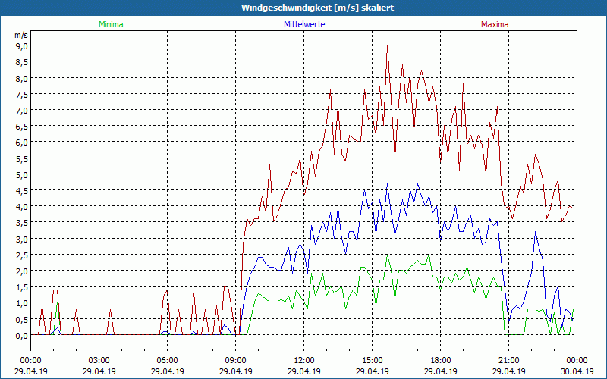Click the 2,5 y-axis value
This screenshot has height=379, width=607.
(x=22, y=255)
